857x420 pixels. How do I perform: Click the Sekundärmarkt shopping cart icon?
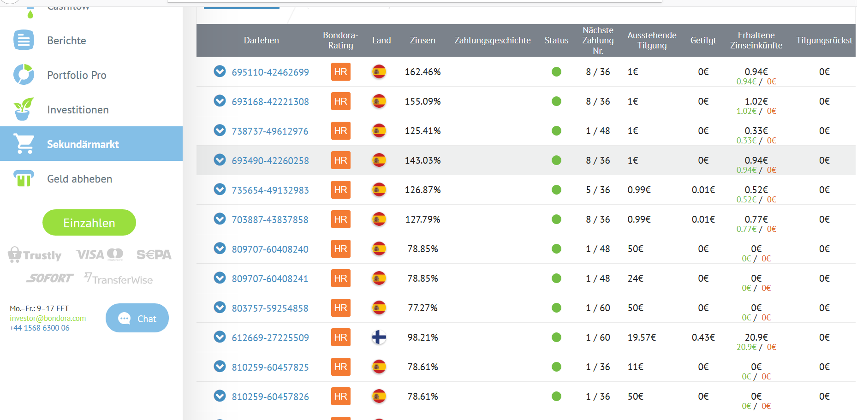pyautogui.click(x=24, y=144)
